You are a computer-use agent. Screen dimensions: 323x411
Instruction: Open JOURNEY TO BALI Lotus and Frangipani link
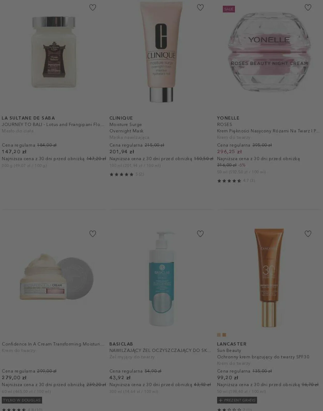(x=53, y=125)
